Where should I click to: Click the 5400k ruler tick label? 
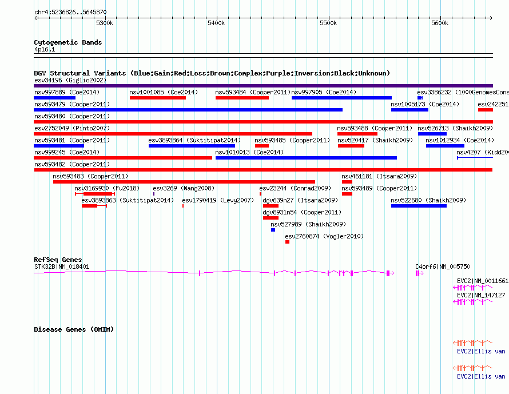pyautogui.click(x=216, y=23)
